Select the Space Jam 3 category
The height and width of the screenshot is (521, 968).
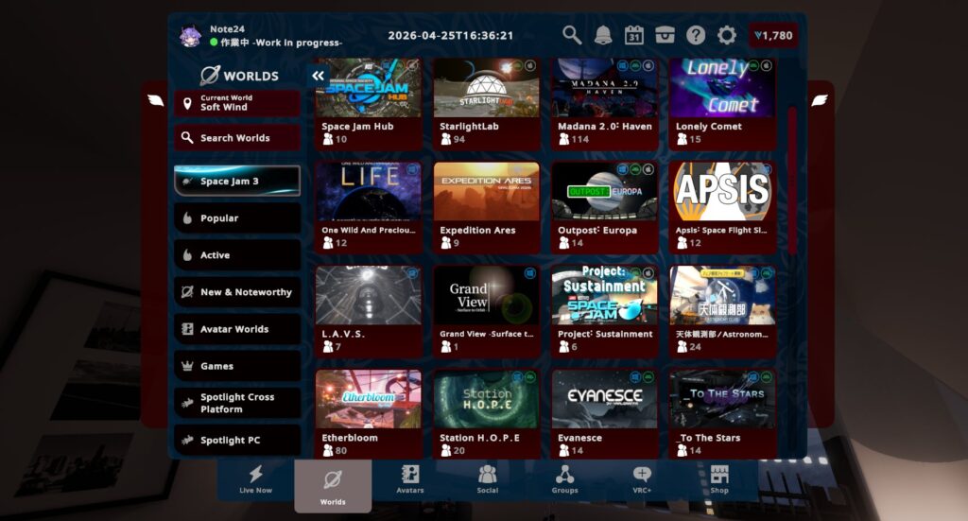click(237, 181)
